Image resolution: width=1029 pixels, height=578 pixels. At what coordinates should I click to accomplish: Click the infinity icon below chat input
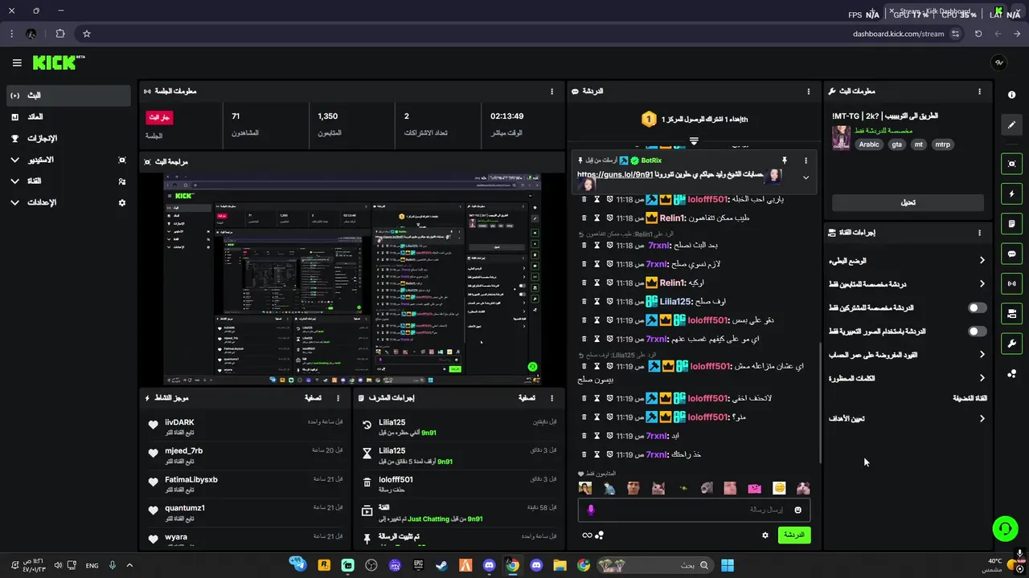tap(587, 535)
